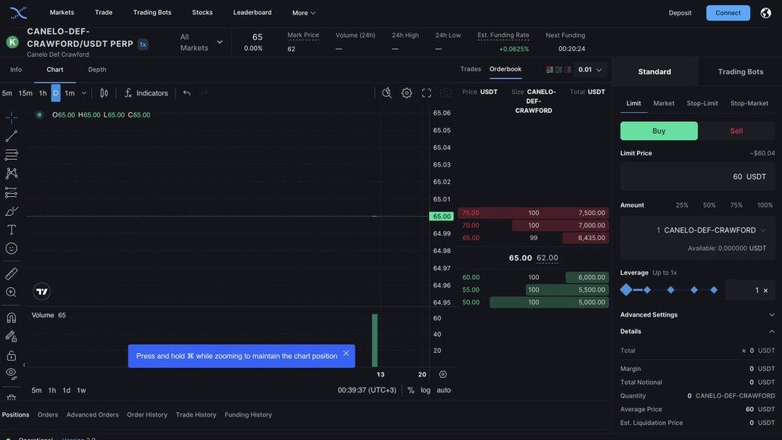Toggle stay in drawing mode
The height and width of the screenshot is (440, 782).
[11, 337]
